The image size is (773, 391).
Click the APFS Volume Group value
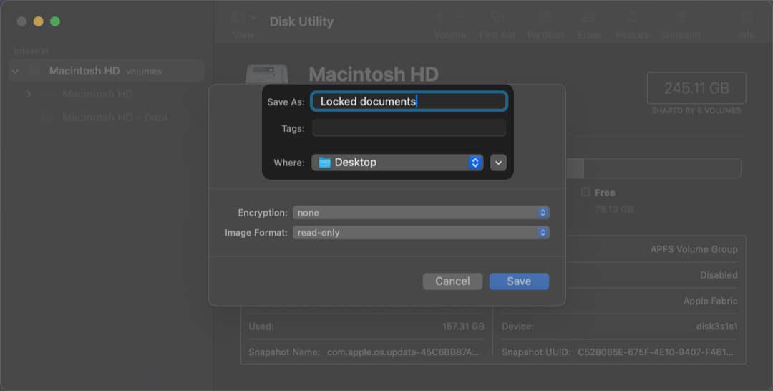(x=694, y=249)
